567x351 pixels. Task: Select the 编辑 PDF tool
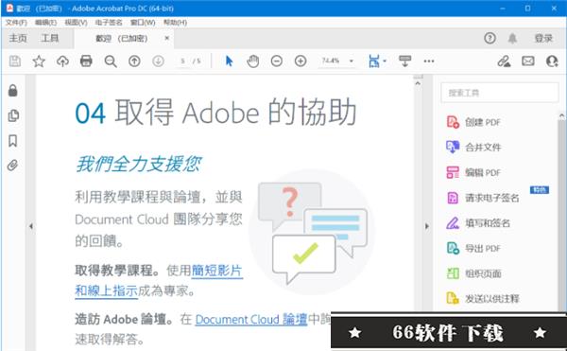[x=473, y=172]
